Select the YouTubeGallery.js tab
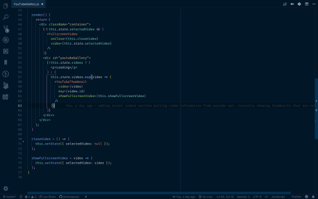This screenshot has height=199, width=318. (26, 4)
